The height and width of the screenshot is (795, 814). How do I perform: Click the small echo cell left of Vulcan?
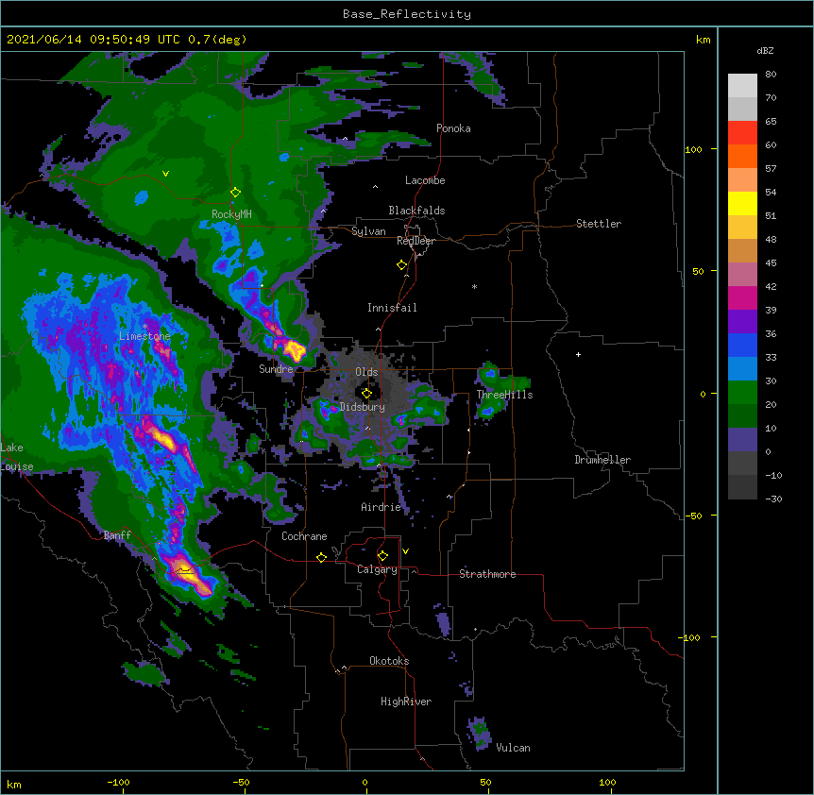479,733
